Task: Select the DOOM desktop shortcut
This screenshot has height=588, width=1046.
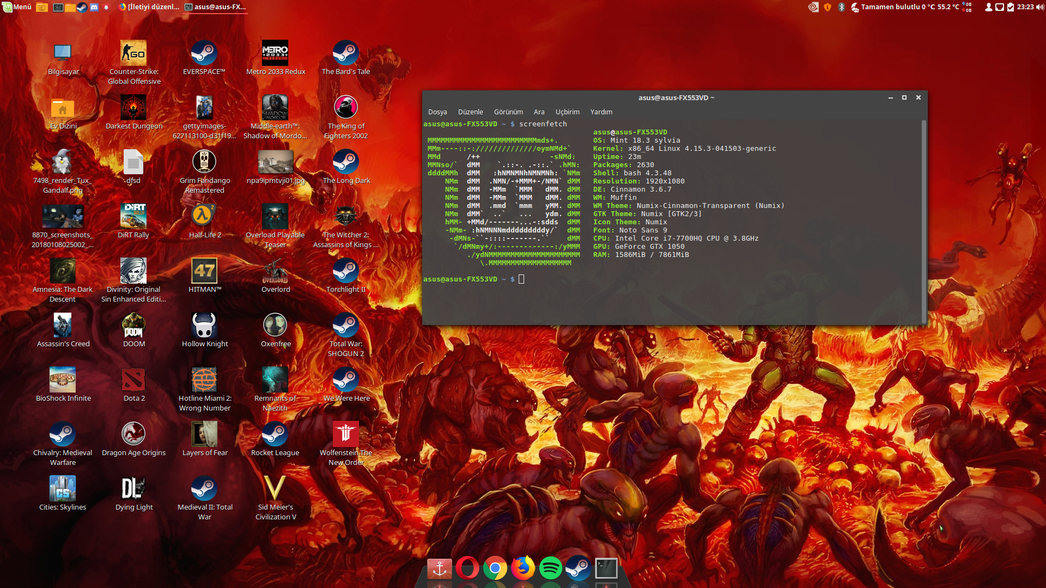Action: 133,330
